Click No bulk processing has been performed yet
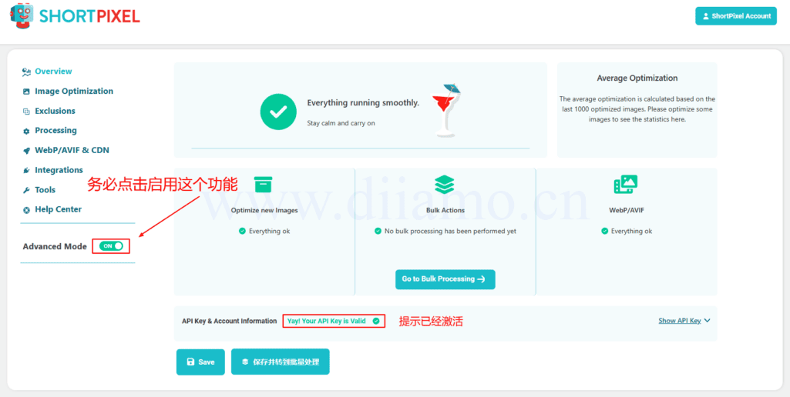Viewport: 790px width, 397px height. [x=450, y=231]
